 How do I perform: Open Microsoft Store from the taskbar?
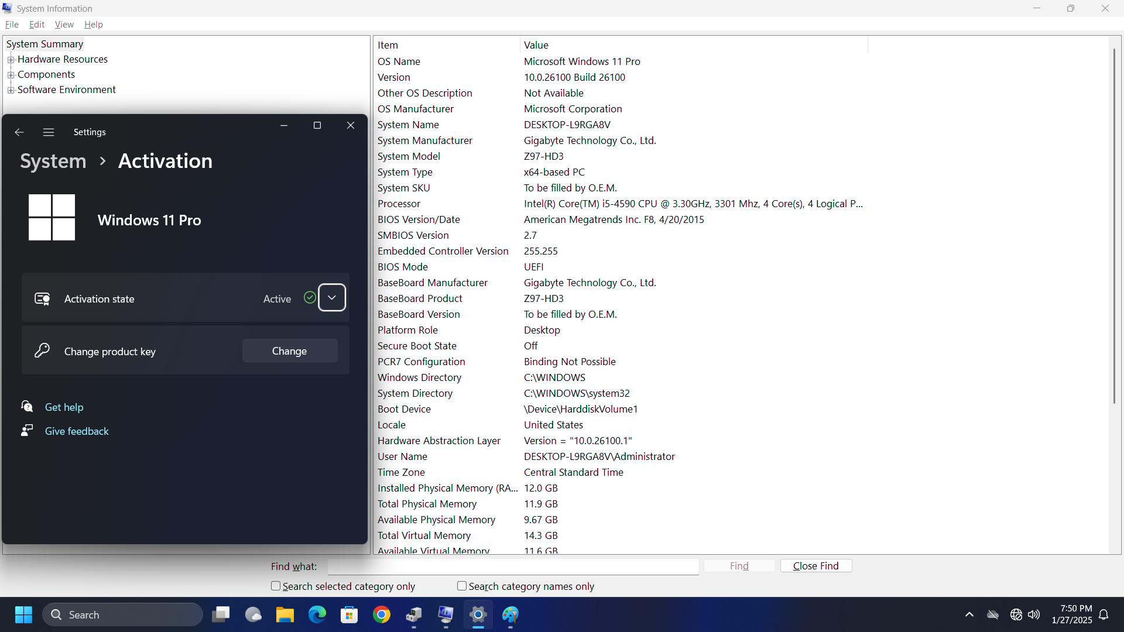click(349, 614)
